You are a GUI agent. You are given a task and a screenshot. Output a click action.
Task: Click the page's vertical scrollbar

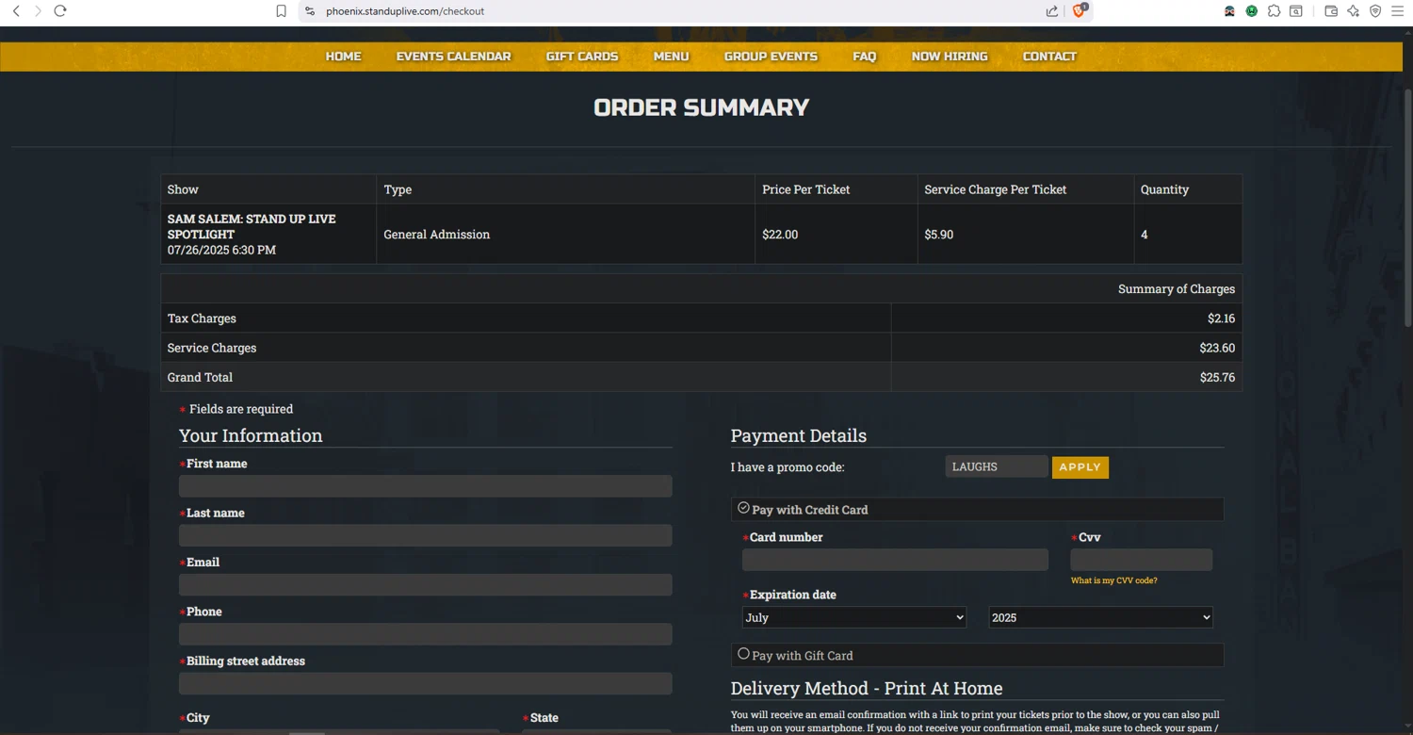click(x=1407, y=207)
